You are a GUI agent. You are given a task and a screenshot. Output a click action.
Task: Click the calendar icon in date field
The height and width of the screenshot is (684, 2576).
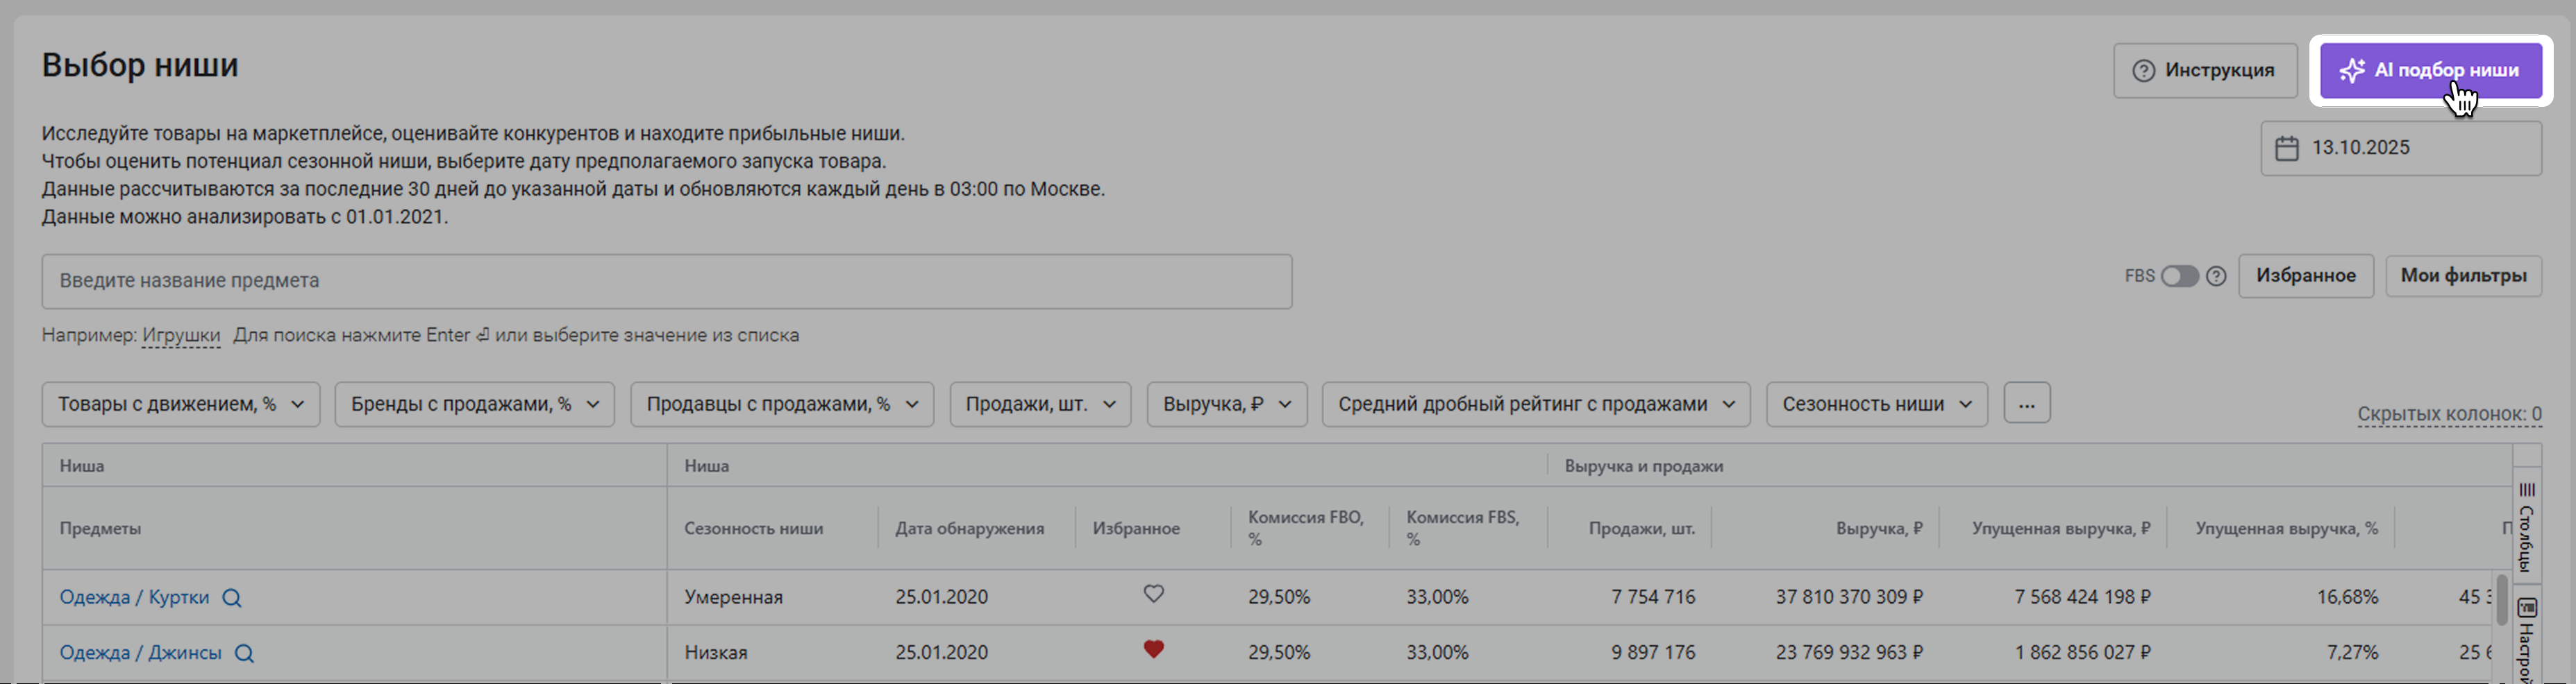tap(2286, 148)
